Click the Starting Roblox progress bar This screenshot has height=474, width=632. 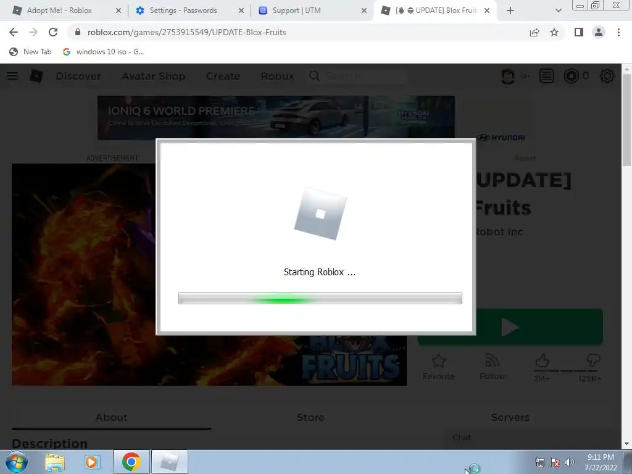[x=320, y=298]
